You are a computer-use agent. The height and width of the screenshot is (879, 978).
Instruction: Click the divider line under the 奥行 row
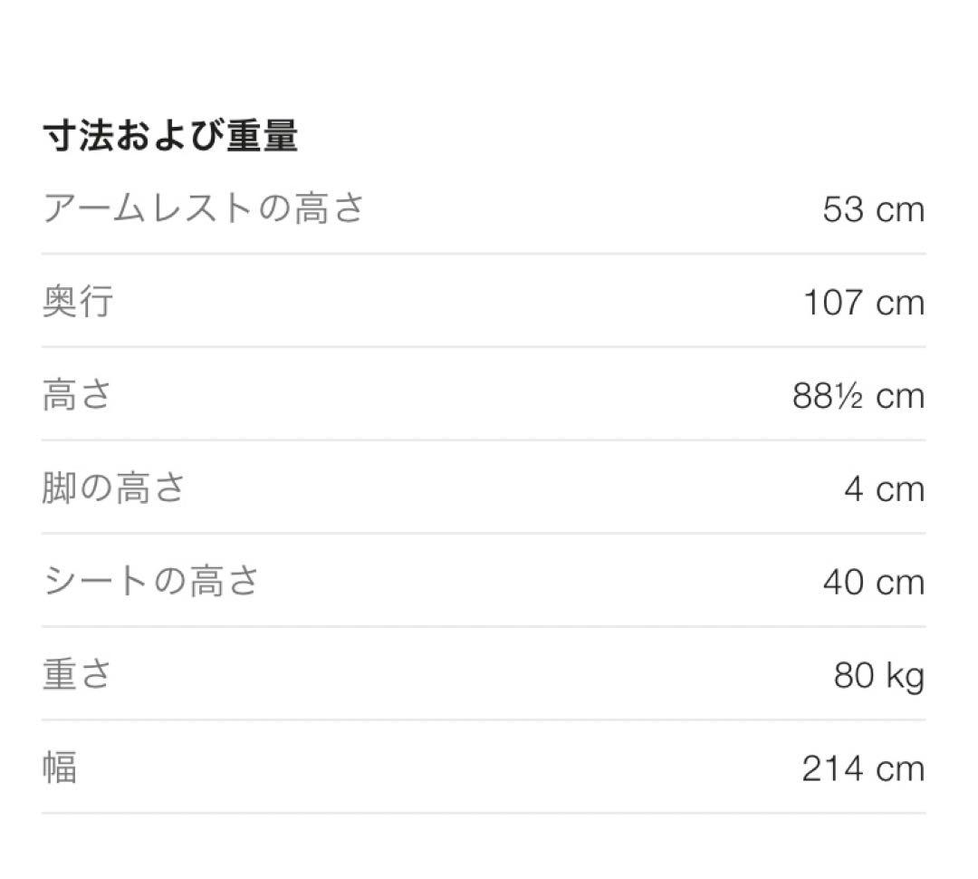pyautogui.click(x=484, y=346)
